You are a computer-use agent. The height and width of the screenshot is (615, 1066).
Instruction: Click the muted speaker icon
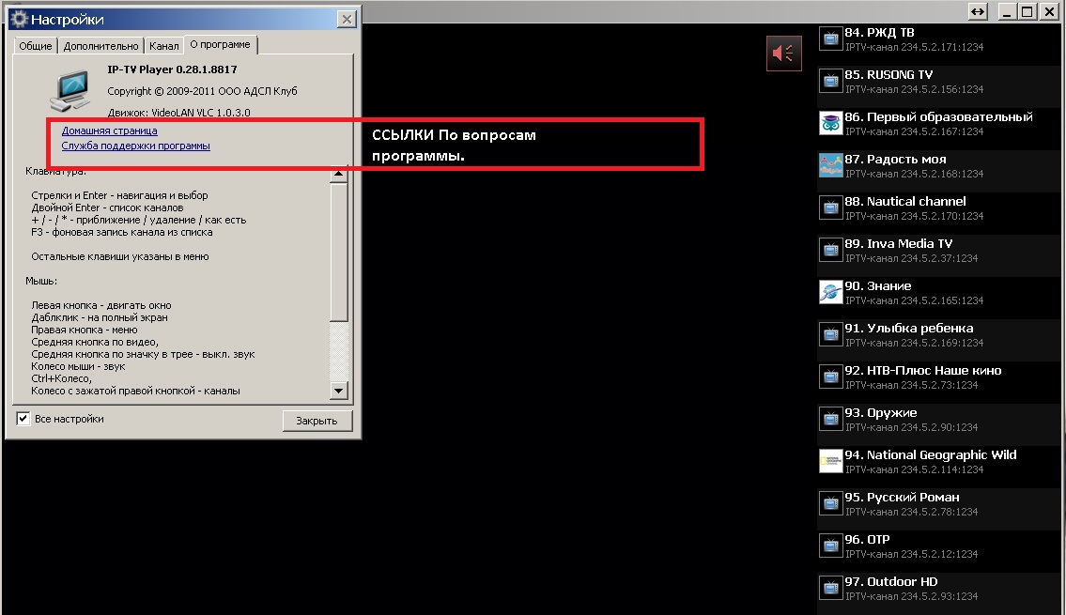coord(784,53)
